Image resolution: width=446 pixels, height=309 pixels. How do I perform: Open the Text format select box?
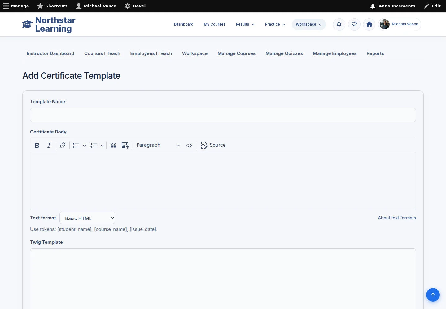[87, 218]
